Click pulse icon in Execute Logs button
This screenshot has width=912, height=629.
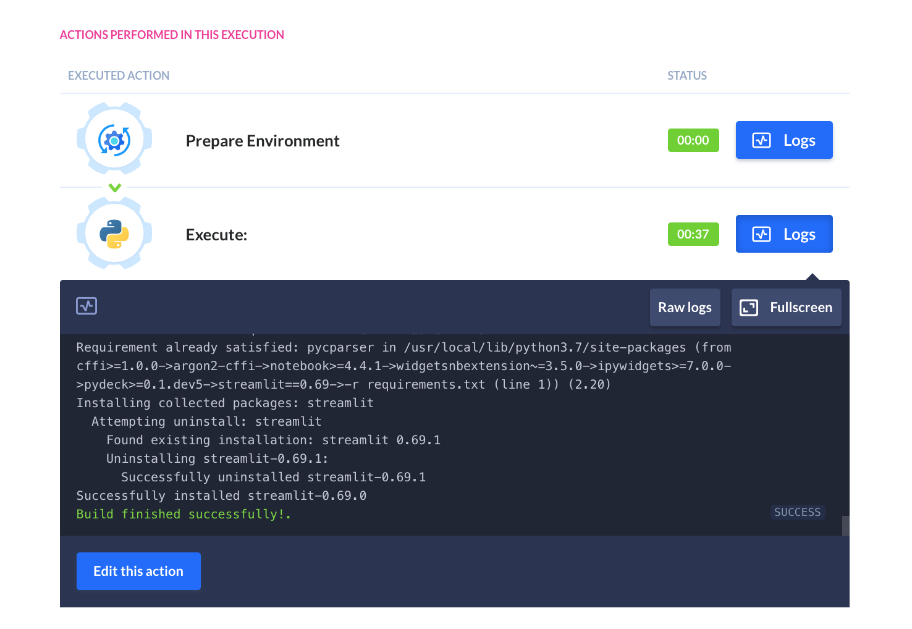(x=761, y=234)
